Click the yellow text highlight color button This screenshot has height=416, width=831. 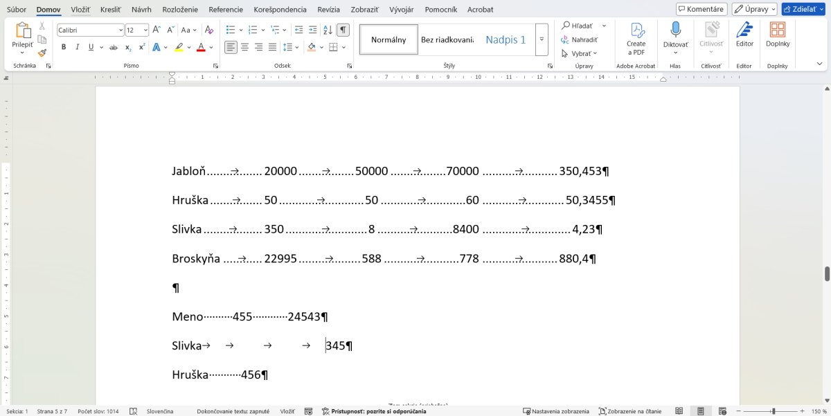click(179, 47)
